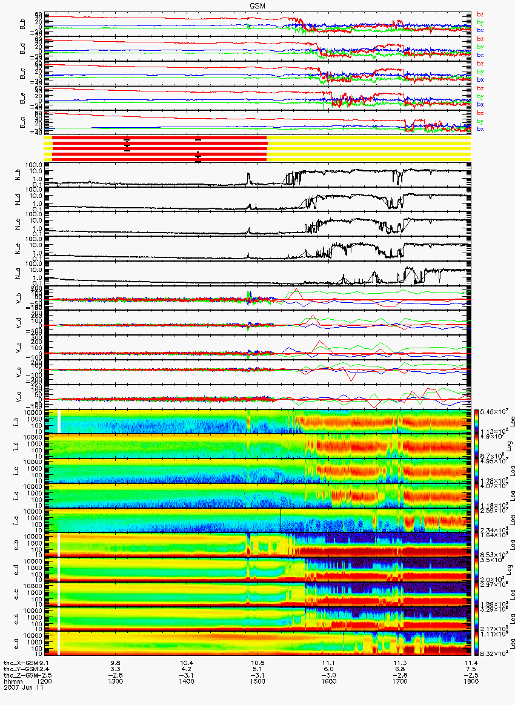Click the color bar topped 4.95×10^7
This screenshot has height=705, width=515.
tap(476, 471)
